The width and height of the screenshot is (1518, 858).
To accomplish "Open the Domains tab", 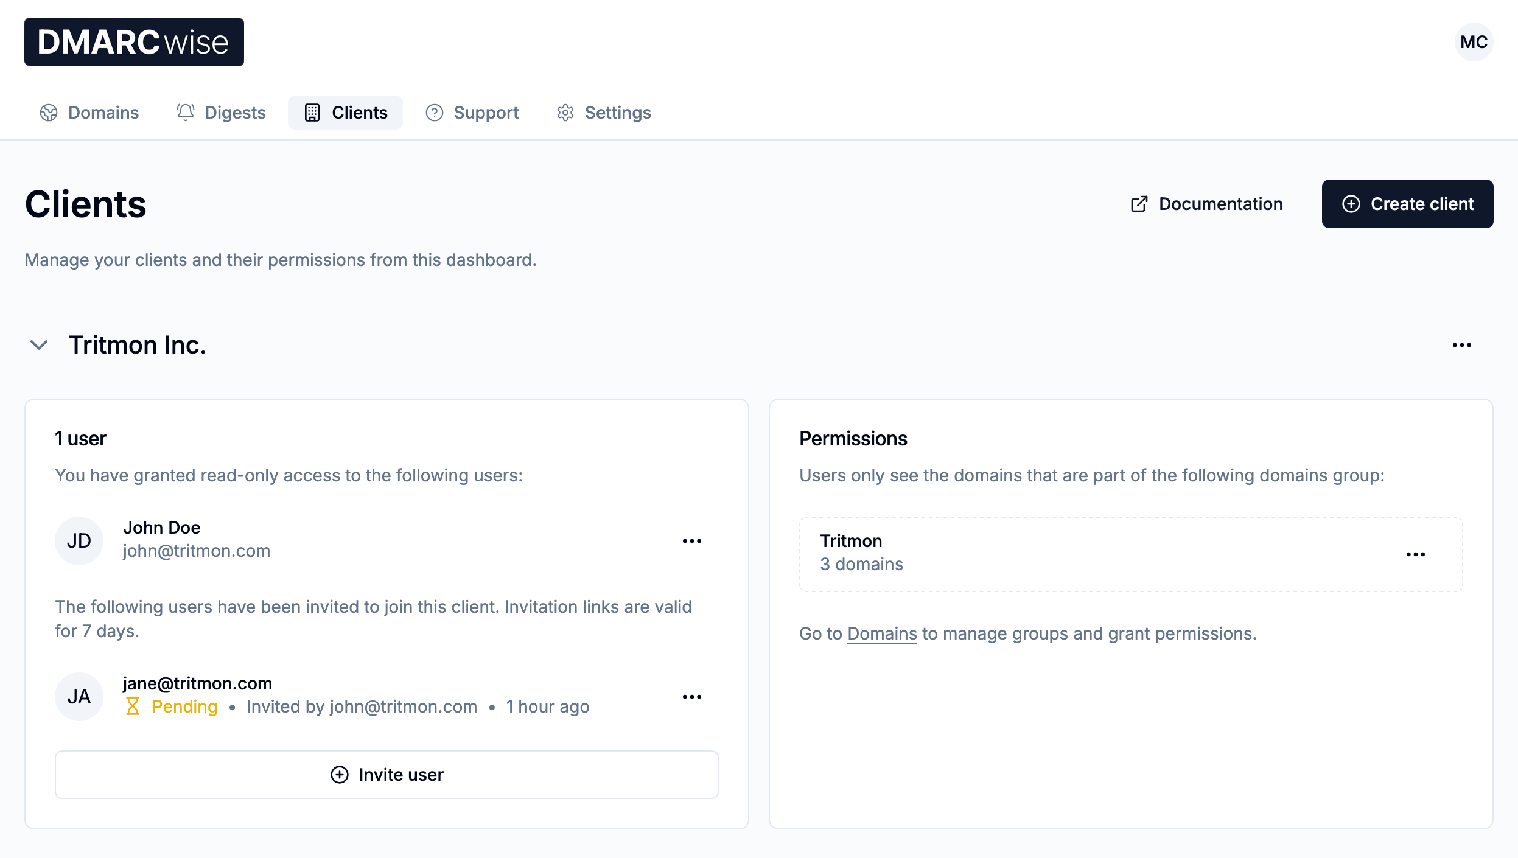I will point(89,113).
